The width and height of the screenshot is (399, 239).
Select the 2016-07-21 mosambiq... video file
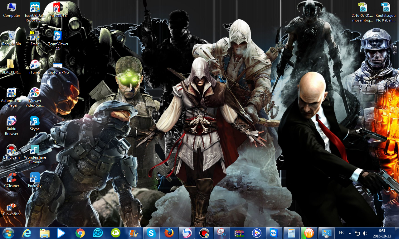tap(363, 12)
